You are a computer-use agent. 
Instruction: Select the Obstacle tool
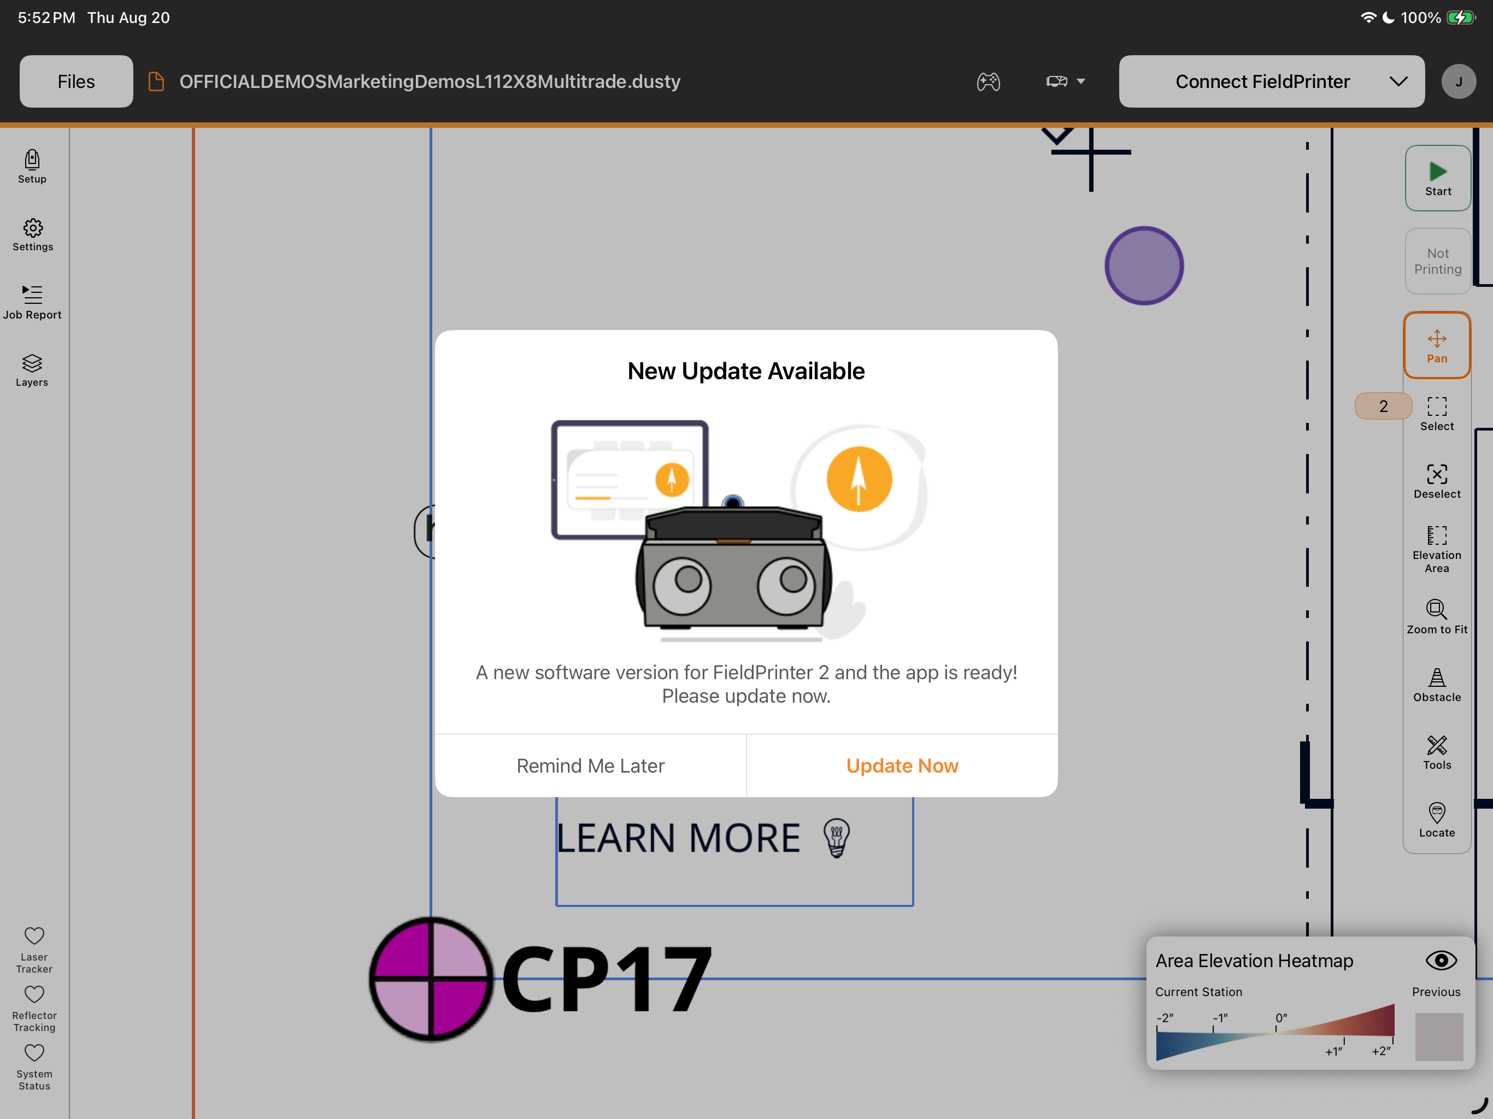1437,685
